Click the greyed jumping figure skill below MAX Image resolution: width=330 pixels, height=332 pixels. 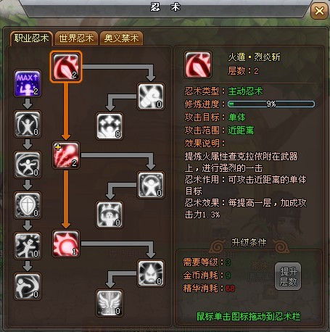pos(28,124)
